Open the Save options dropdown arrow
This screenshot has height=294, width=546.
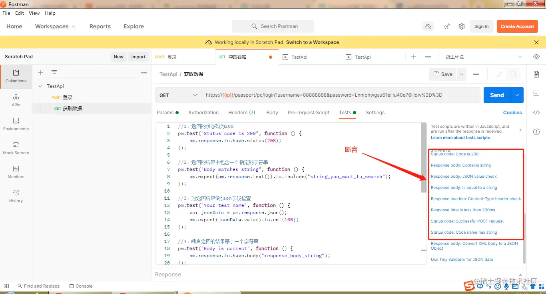point(462,74)
